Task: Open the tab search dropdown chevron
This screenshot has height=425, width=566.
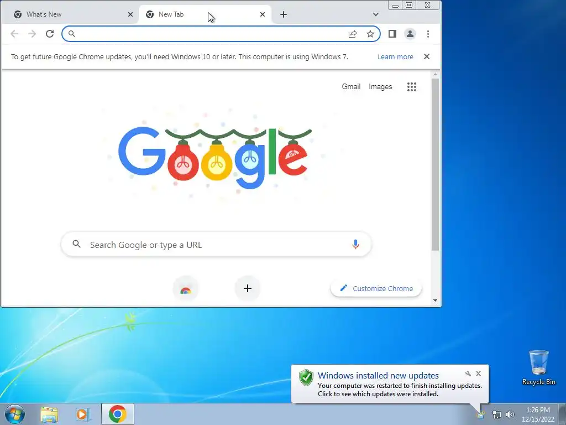Action: point(376,14)
